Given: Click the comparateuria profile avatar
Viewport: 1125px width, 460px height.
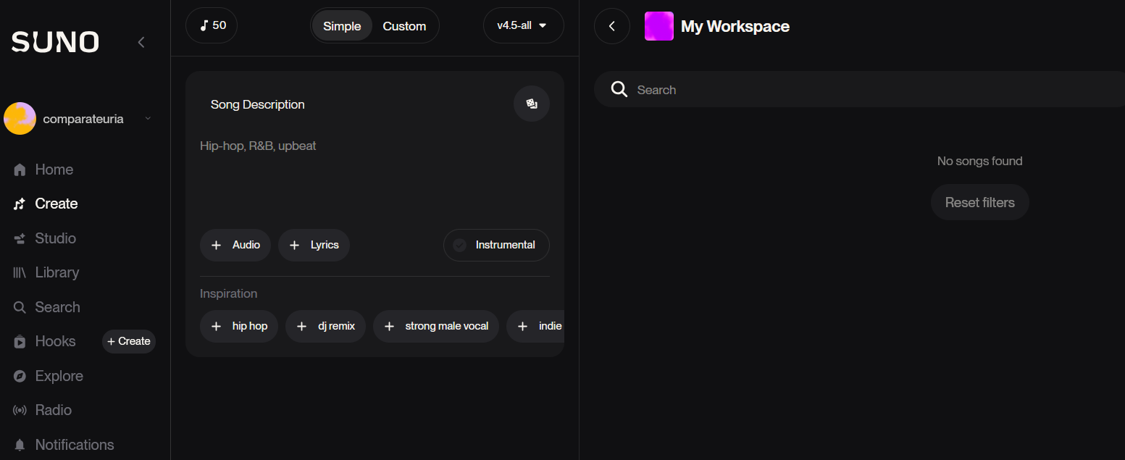Looking at the screenshot, I should (x=20, y=119).
